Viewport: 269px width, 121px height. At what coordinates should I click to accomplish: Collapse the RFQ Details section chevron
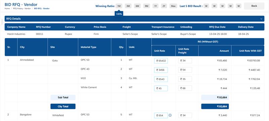pyautogui.click(x=261, y=19)
